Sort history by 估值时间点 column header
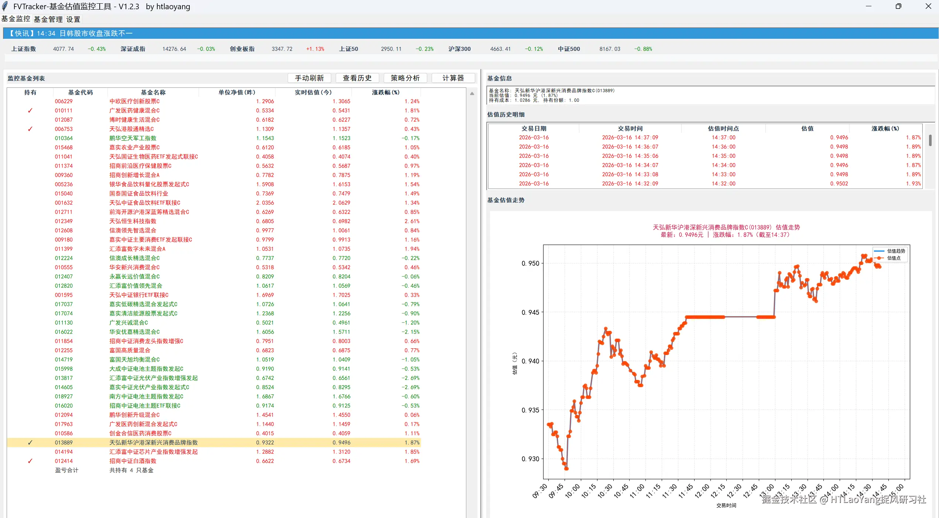The height and width of the screenshot is (518, 939). [723, 128]
